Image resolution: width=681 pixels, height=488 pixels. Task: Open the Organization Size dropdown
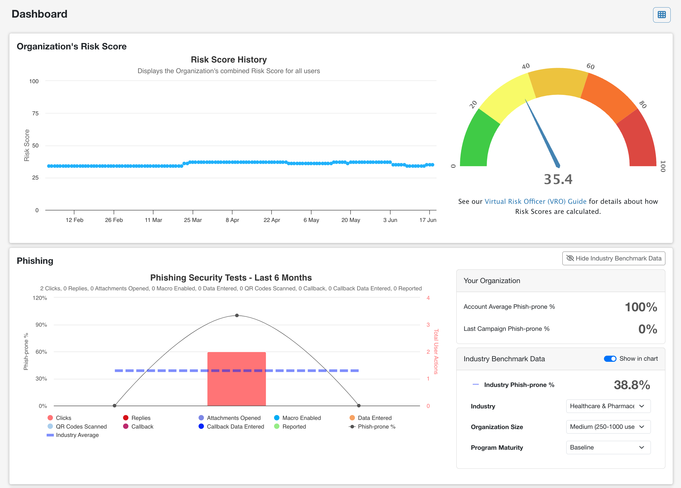coord(608,427)
